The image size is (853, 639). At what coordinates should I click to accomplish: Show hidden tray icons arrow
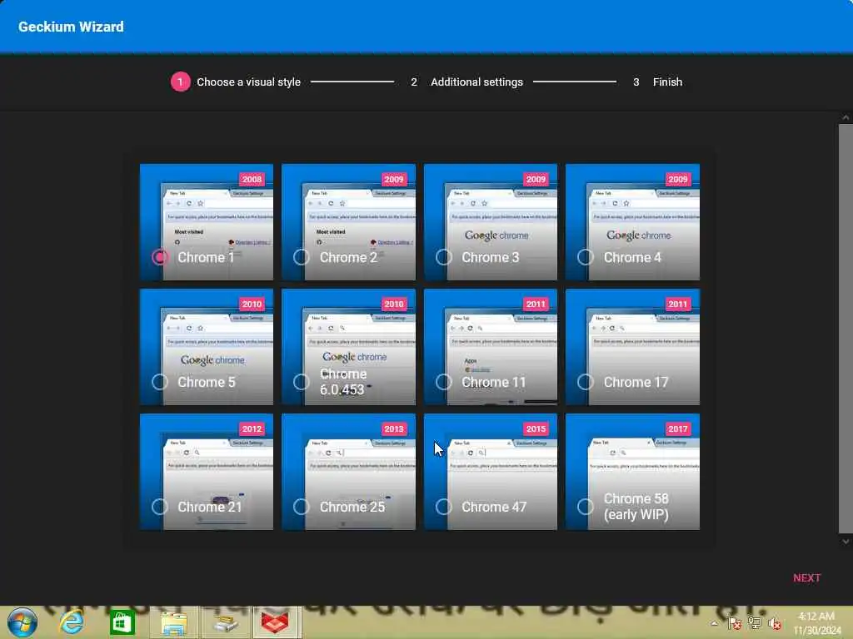pyautogui.click(x=714, y=623)
